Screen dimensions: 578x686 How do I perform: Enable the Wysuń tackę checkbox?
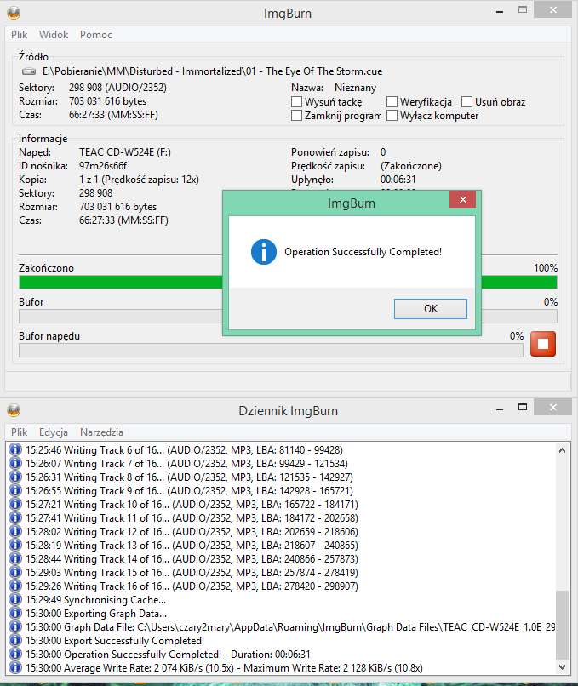tap(296, 102)
